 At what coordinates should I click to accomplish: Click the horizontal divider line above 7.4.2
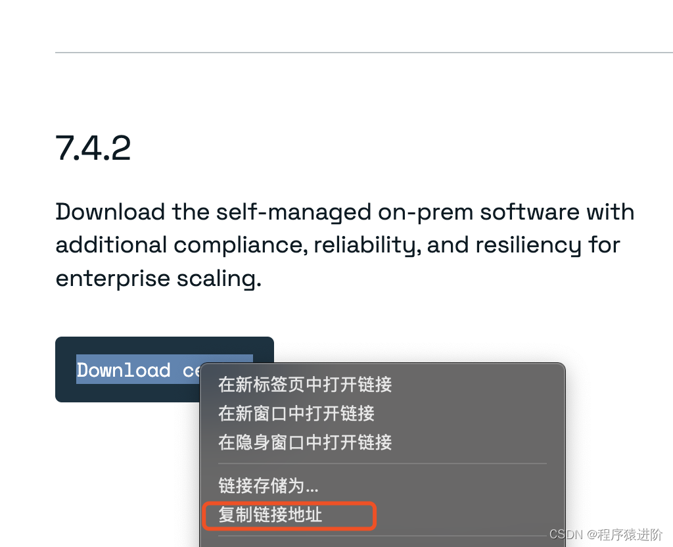tap(364, 53)
